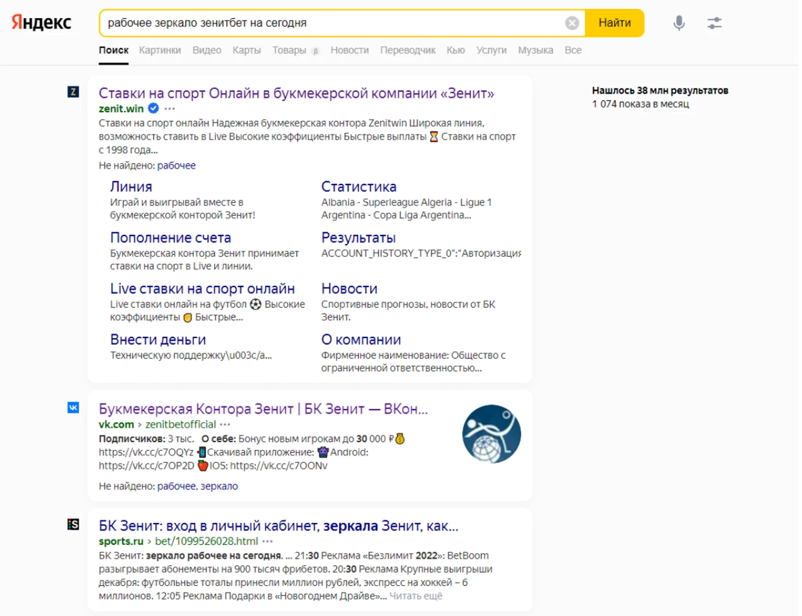Click the zenit.win green URL

click(121, 109)
